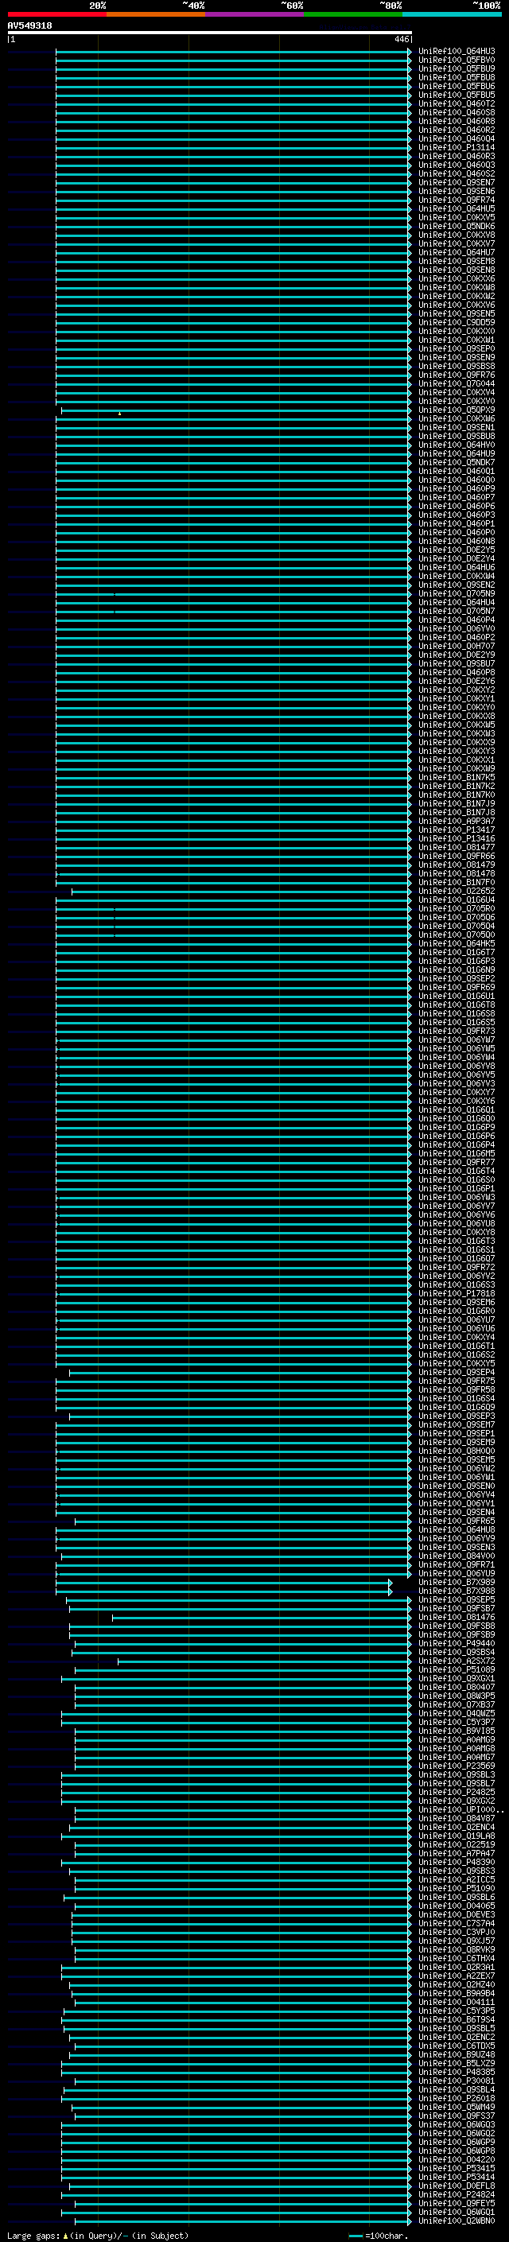Select hit label UniRef100_Q5QPX9
Screen dimensions: 509x2242
pyautogui.click(x=456, y=410)
